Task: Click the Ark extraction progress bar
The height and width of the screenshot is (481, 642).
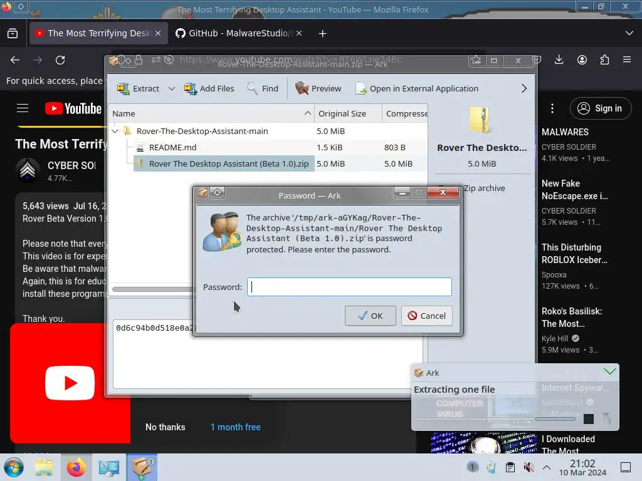Action: pos(495,419)
